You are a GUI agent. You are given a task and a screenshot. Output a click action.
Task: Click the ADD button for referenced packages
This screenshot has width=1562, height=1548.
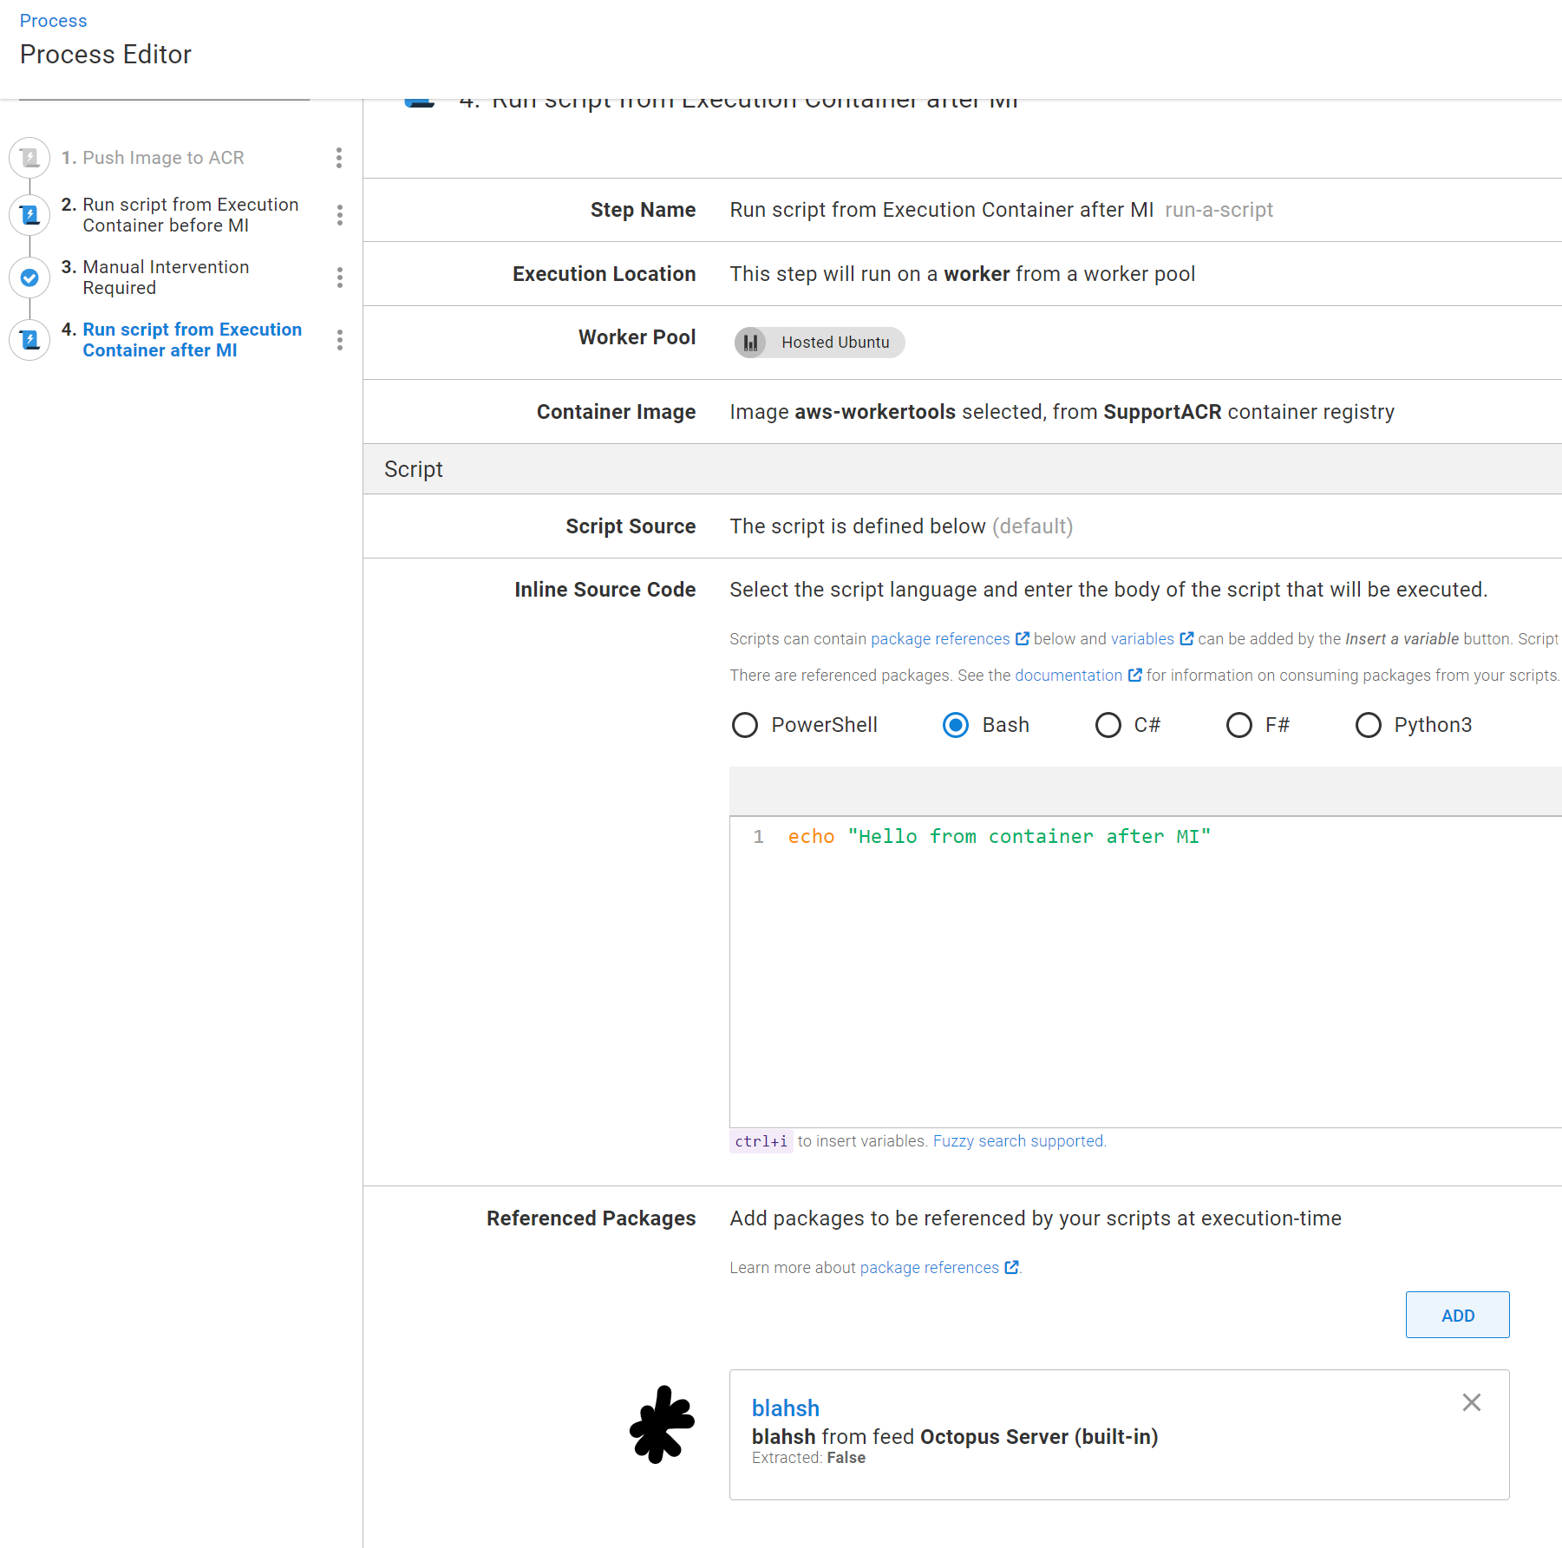click(1457, 1315)
